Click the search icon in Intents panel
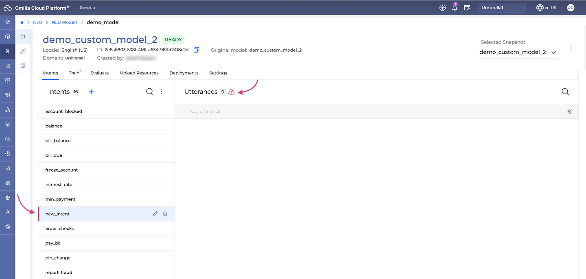Image resolution: width=586 pixels, height=279 pixels. pyautogui.click(x=150, y=92)
